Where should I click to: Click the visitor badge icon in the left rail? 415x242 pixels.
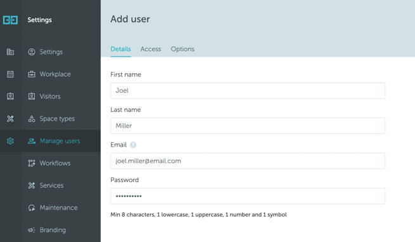pos(10,96)
